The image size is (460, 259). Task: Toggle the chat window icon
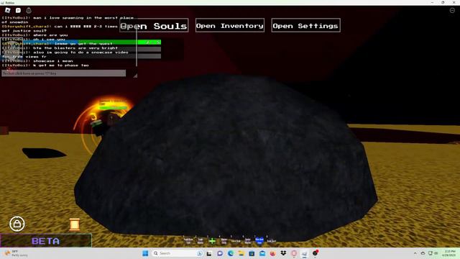(x=18, y=10)
